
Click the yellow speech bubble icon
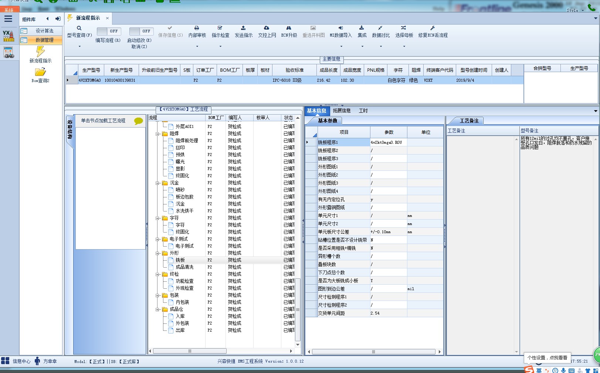(x=139, y=121)
